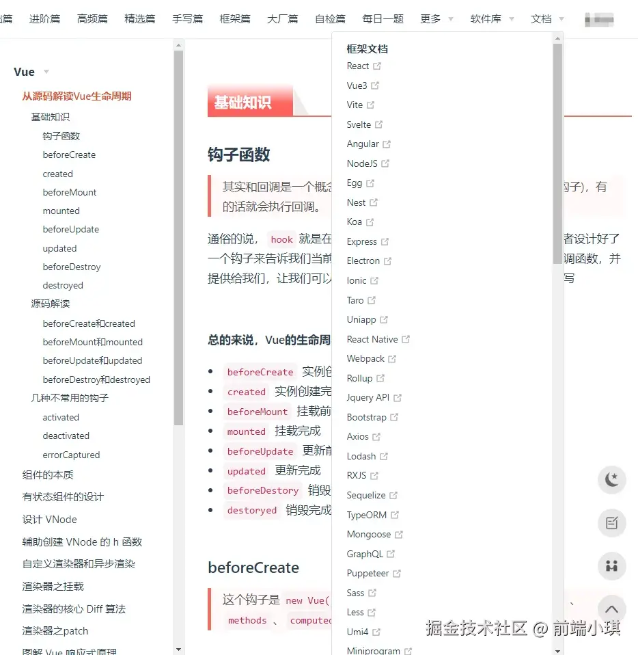Open the 每日一题 nav item

pyautogui.click(x=383, y=18)
